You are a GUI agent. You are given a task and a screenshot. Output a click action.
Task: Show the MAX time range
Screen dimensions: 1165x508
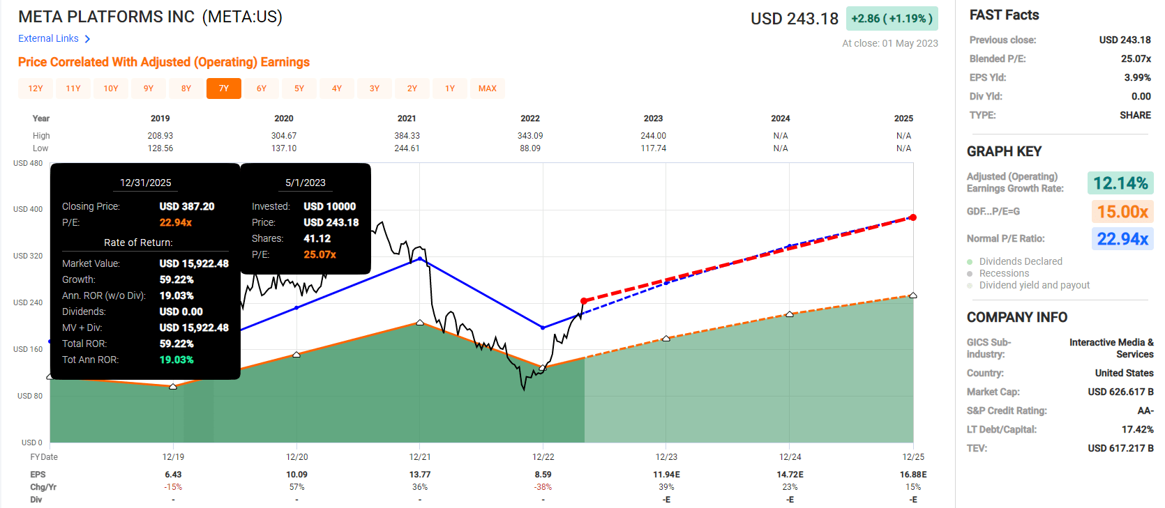pos(488,88)
